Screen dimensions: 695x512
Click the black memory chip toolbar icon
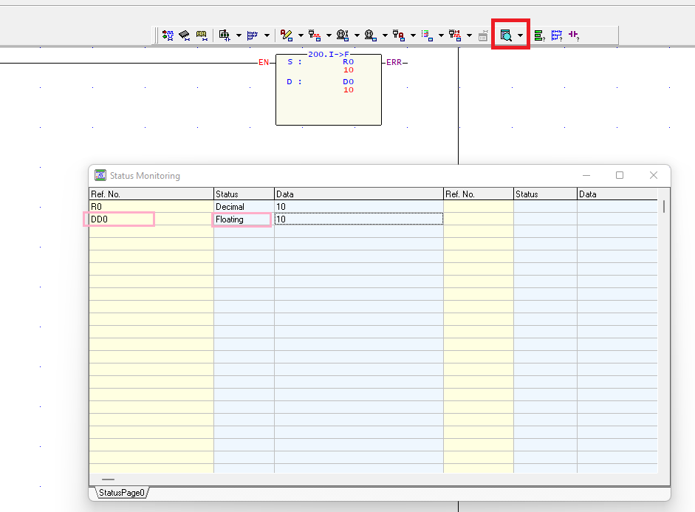pyautogui.click(x=184, y=35)
